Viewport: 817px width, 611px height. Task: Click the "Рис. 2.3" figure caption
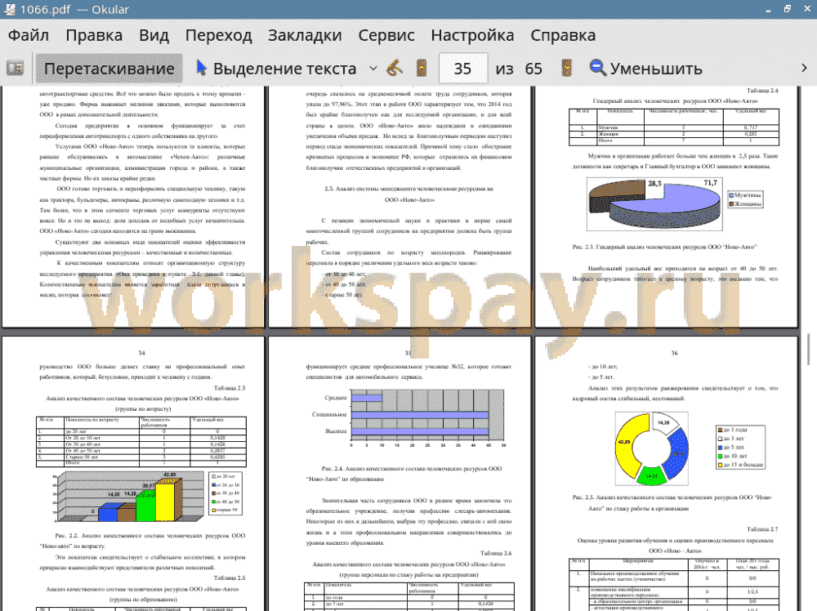click(x=664, y=247)
